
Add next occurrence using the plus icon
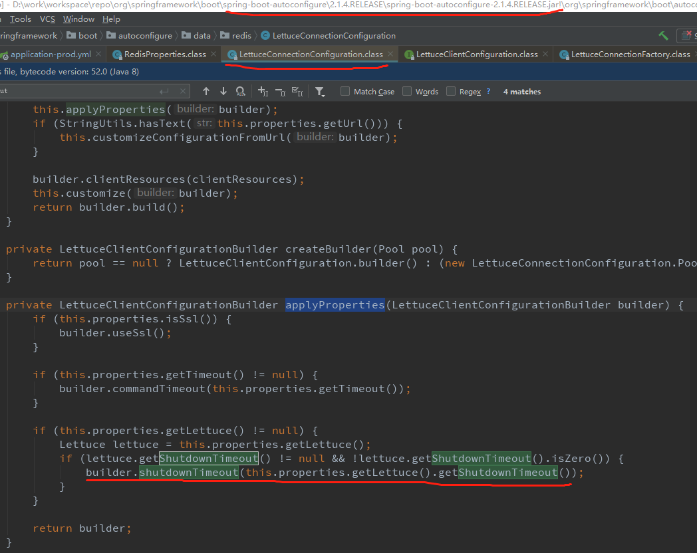(261, 91)
